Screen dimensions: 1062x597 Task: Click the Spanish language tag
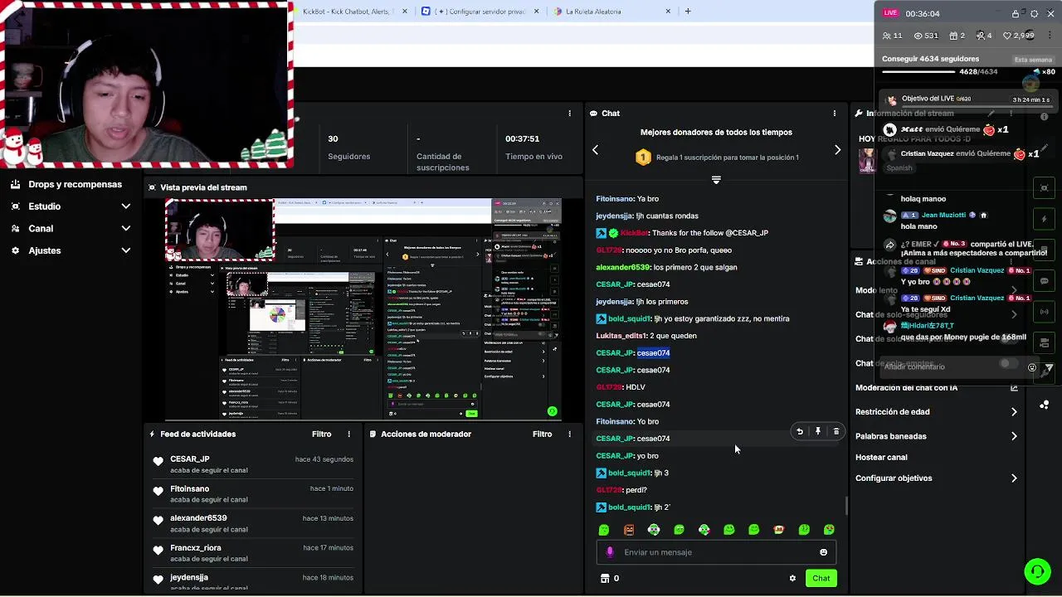point(899,168)
